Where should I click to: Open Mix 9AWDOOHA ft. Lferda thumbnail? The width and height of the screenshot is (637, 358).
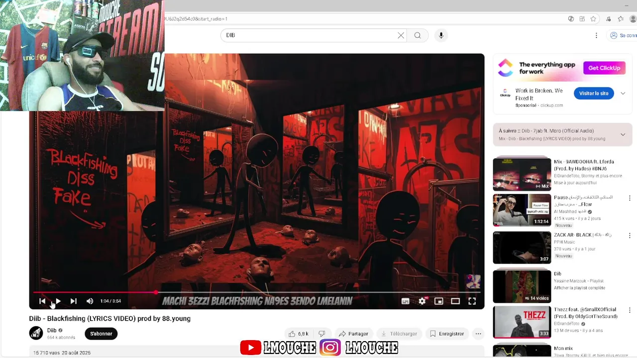[522, 174]
